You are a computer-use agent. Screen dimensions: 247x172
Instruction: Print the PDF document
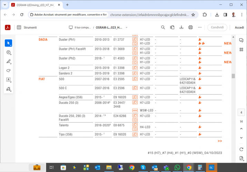coord(190,28)
